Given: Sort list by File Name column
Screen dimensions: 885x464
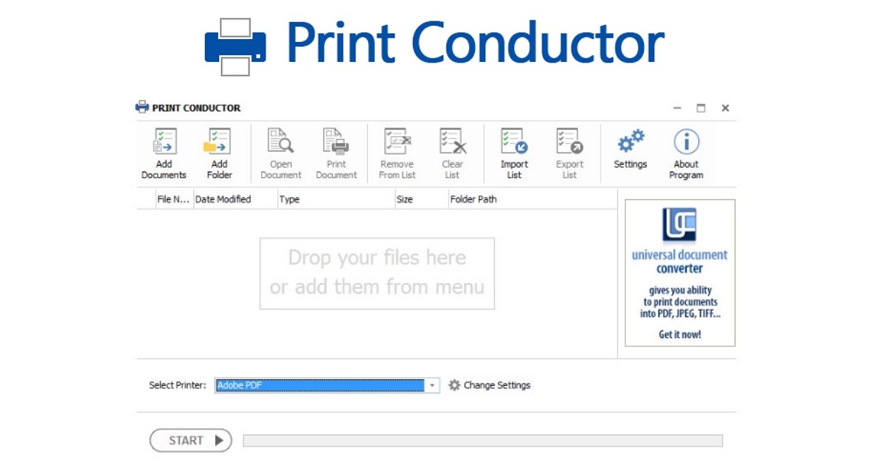Looking at the screenshot, I should point(174,199).
